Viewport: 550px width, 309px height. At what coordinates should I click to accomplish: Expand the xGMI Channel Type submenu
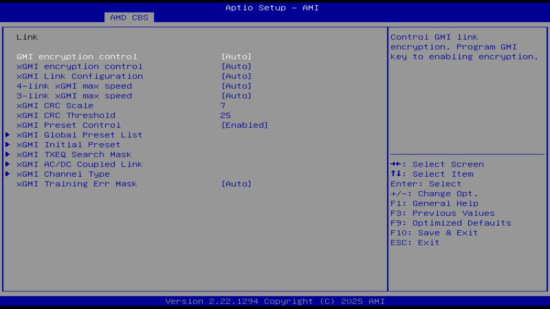click(63, 174)
